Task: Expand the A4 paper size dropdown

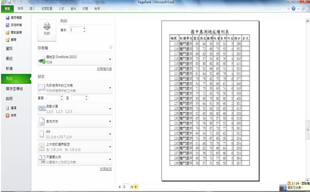Action: tap(110, 134)
